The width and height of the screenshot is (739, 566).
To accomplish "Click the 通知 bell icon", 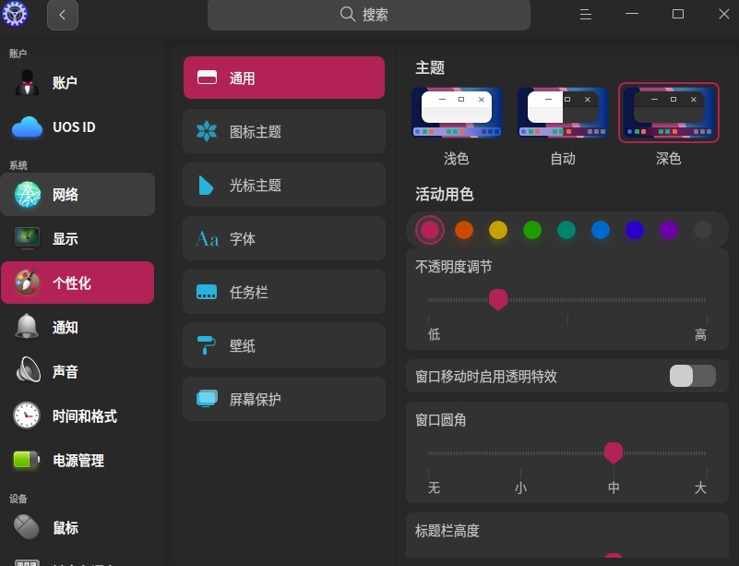I will [27, 326].
